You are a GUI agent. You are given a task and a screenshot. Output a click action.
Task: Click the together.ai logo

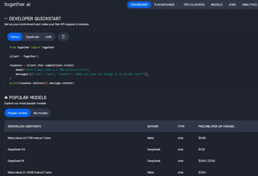point(17,4)
